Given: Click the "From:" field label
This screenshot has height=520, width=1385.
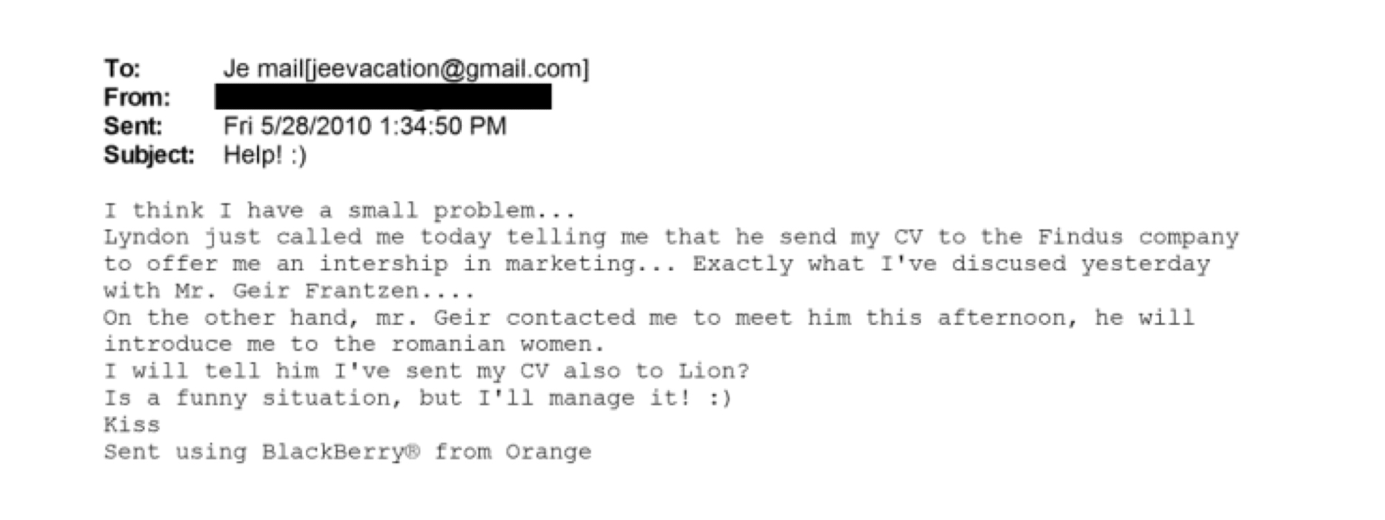Looking at the screenshot, I should point(136,98).
